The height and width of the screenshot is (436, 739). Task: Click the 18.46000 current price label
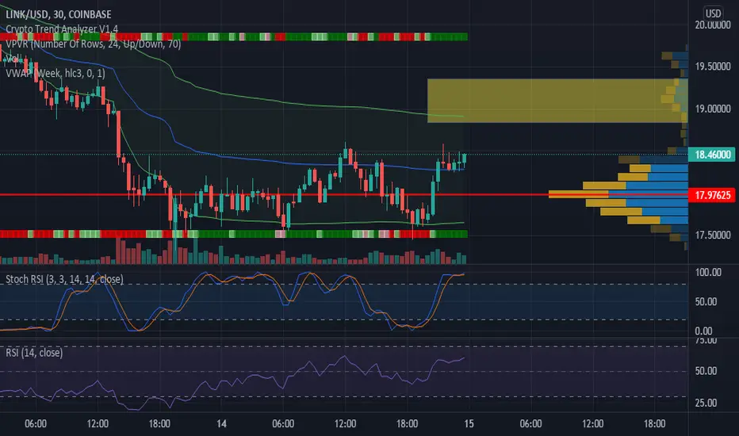712,155
